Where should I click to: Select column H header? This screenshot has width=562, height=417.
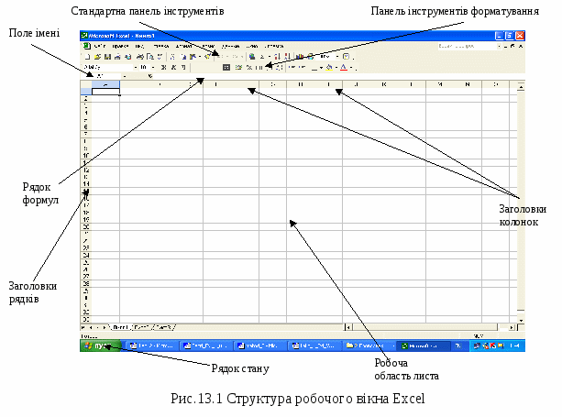click(x=301, y=84)
